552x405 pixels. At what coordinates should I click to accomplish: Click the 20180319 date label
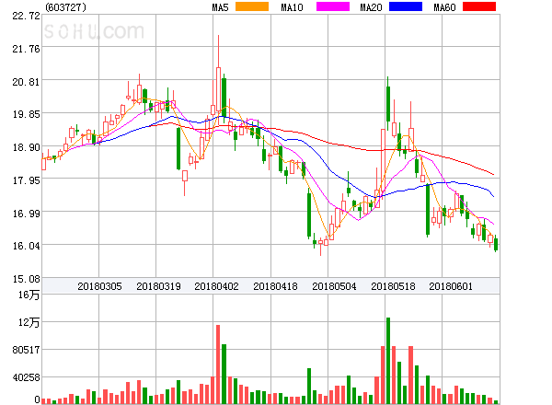pos(158,286)
